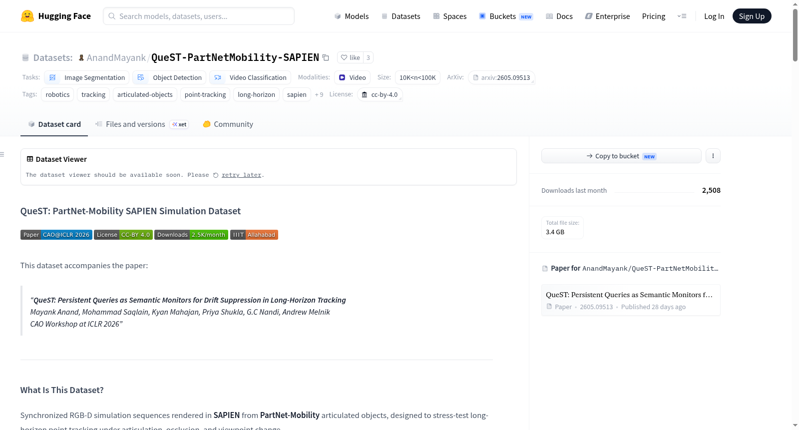The width and height of the screenshot is (799, 430).
Task: Open the left sidebar table of contents
Action: coord(2,154)
